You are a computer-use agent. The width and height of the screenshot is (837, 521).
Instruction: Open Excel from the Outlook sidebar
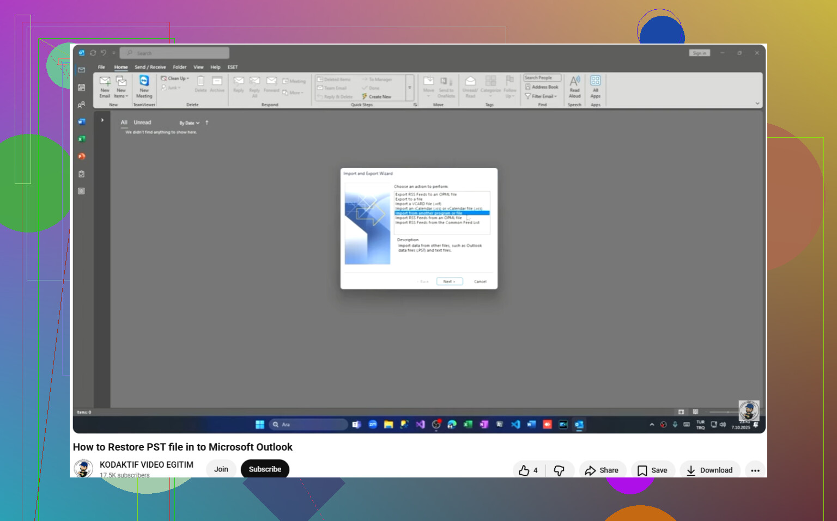point(82,139)
